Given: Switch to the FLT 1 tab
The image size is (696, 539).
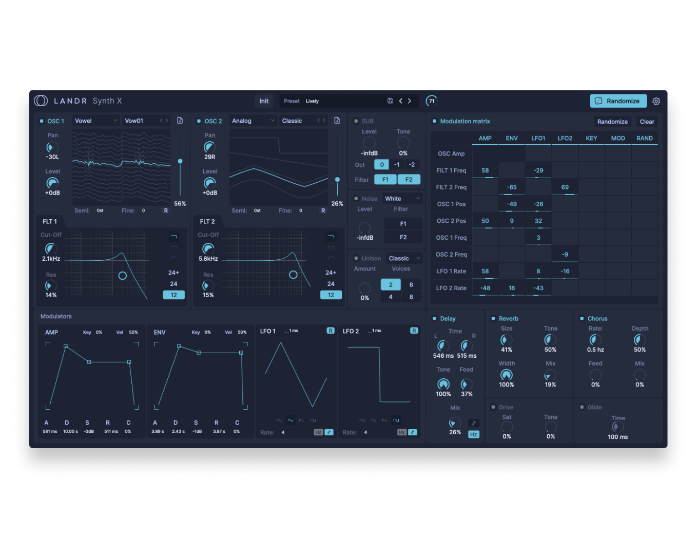Looking at the screenshot, I should point(50,221).
